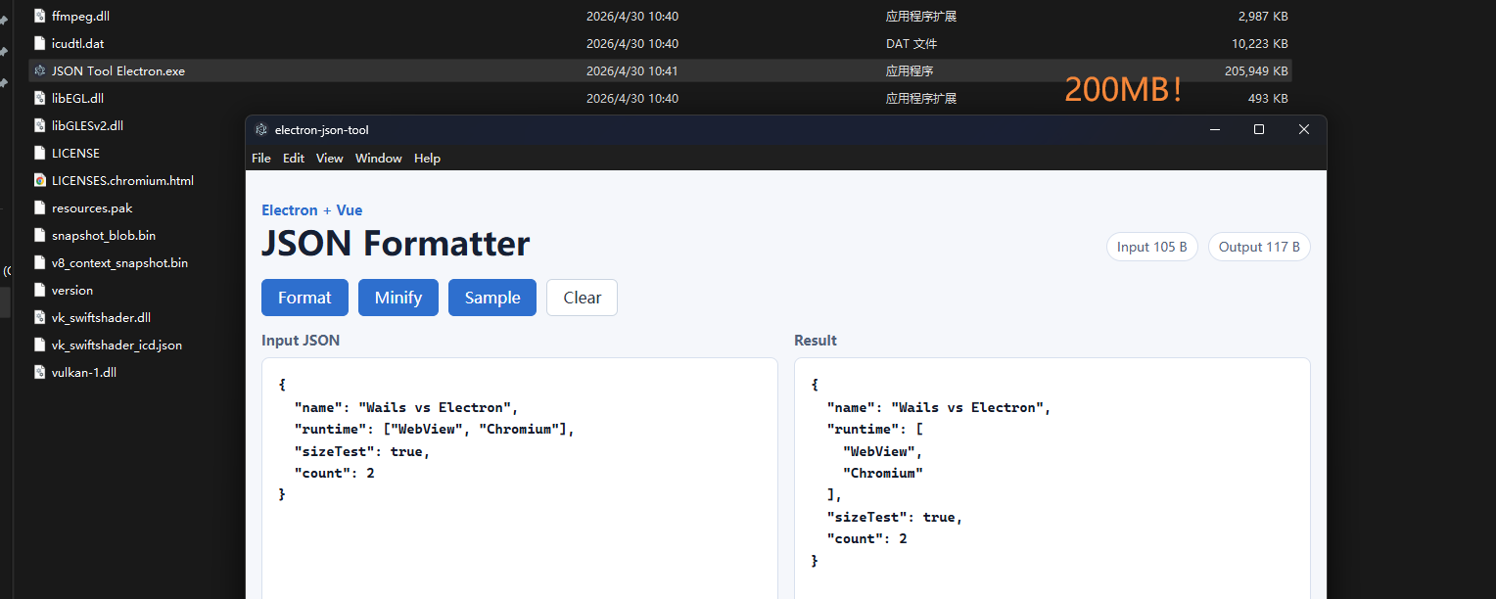Click the resources.pak file icon
Screen dimensions: 1496x599
click(x=39, y=207)
